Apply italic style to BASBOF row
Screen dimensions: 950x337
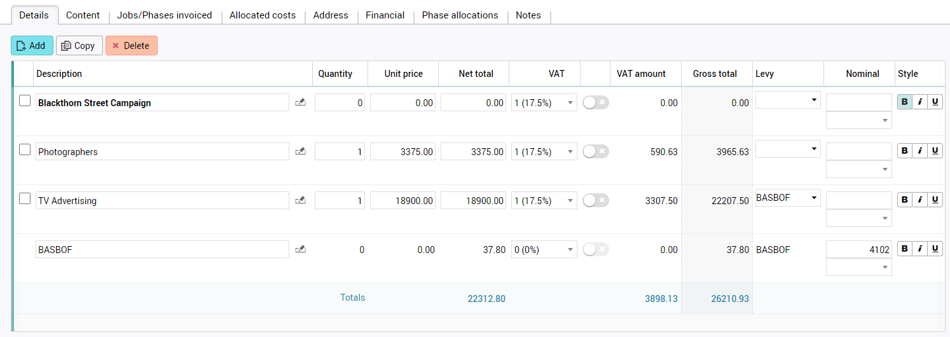[919, 249]
